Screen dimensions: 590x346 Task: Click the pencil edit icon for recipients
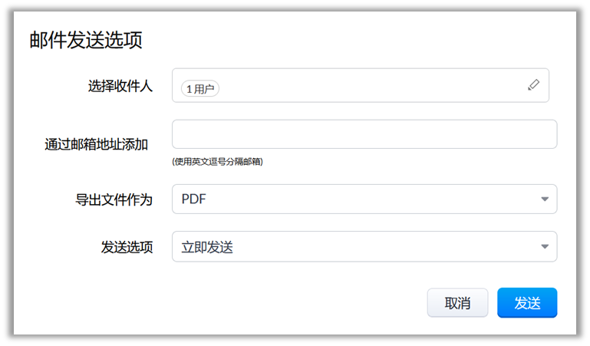click(534, 85)
